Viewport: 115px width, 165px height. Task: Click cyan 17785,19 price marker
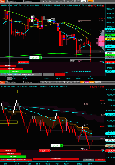(x=110, y=71)
